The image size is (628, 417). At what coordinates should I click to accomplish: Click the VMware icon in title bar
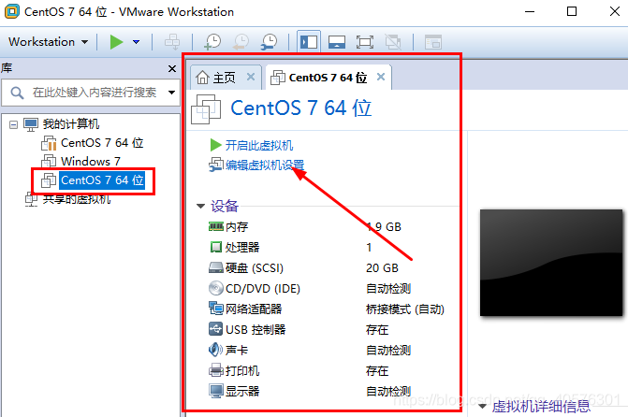[x=12, y=11]
